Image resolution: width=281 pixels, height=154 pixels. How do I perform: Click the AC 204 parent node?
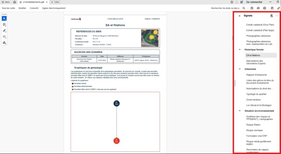click(x=116, y=103)
